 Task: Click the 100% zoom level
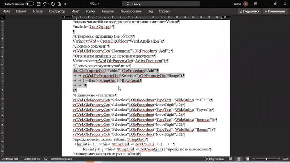click(x=285, y=159)
